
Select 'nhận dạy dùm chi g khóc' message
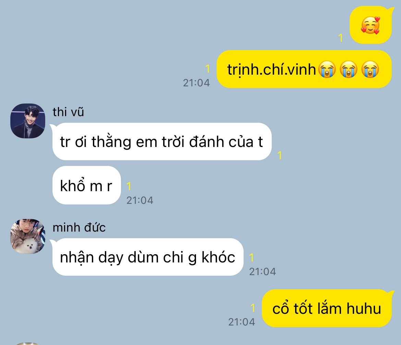click(x=148, y=257)
